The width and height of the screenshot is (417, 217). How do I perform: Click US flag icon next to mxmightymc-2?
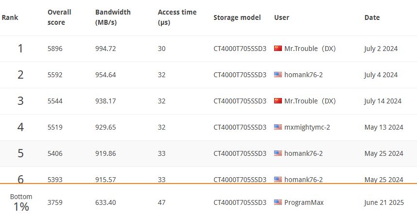(x=278, y=127)
